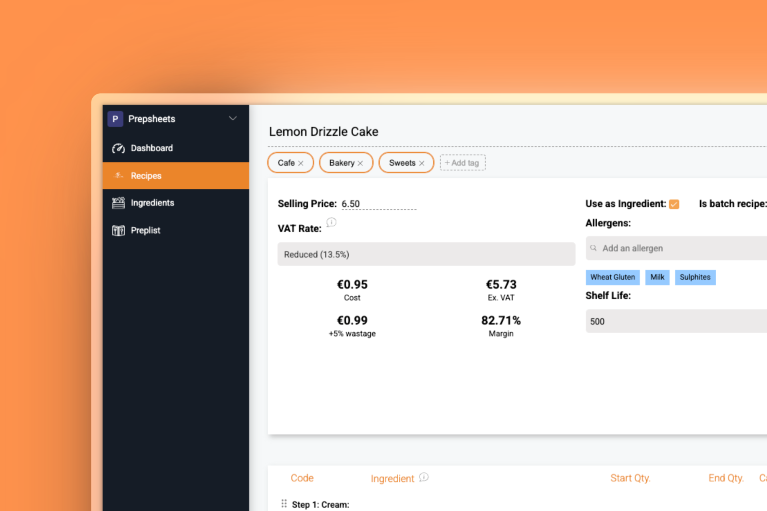Click the allergen search magnifier icon

point(594,248)
